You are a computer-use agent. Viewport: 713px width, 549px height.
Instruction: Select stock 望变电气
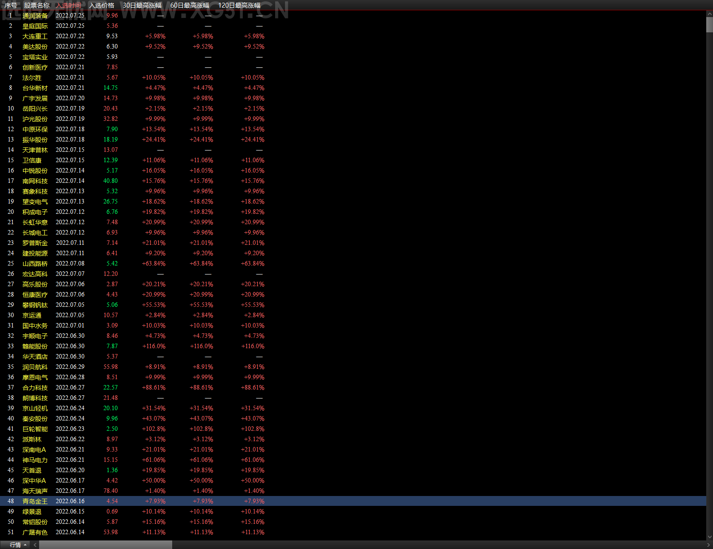point(35,202)
